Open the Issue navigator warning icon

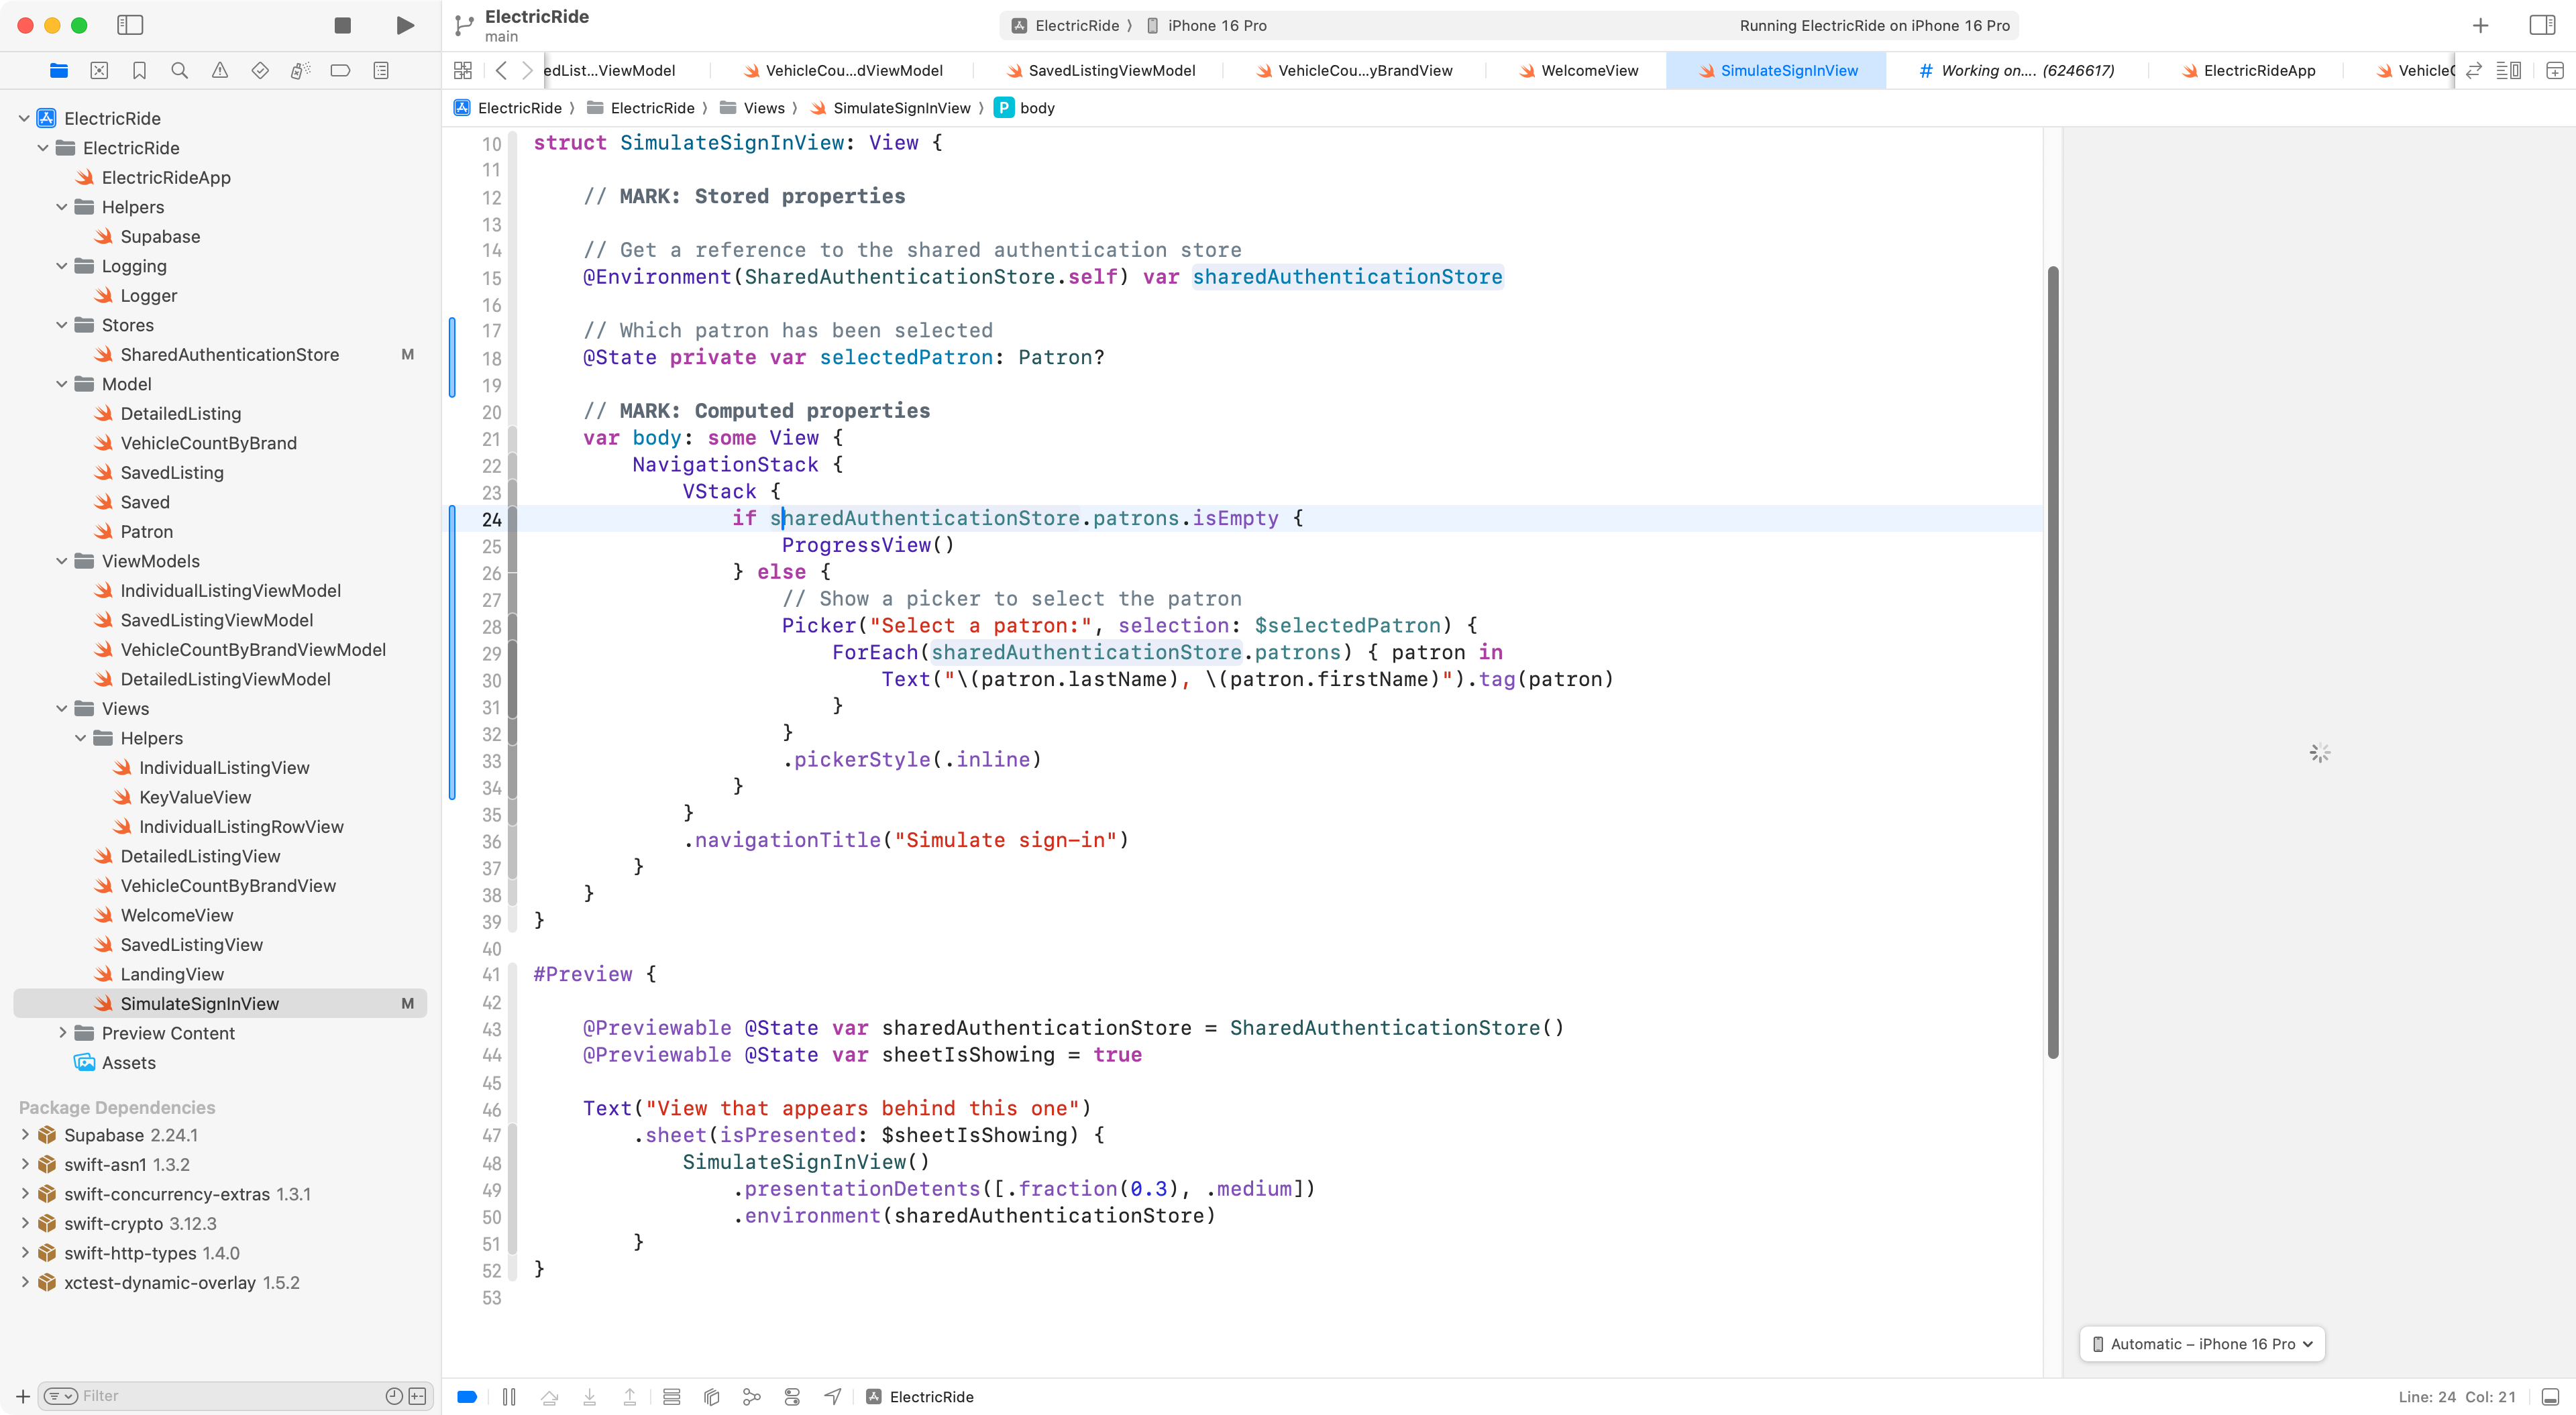point(220,70)
